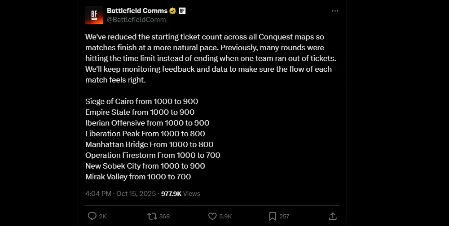Click the 2K replies count
This screenshot has width=449, height=226.
[x=103, y=216]
